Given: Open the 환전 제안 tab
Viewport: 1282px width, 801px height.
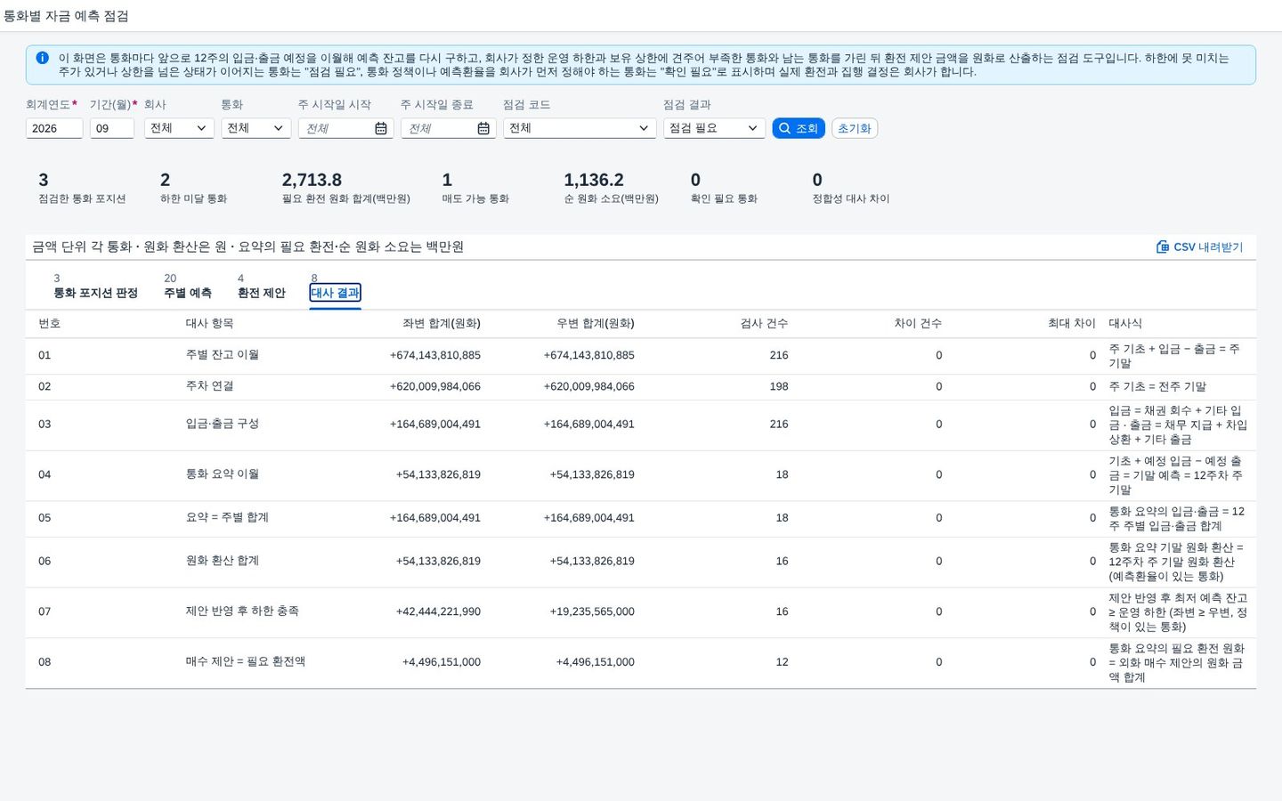Looking at the screenshot, I should tap(262, 293).
